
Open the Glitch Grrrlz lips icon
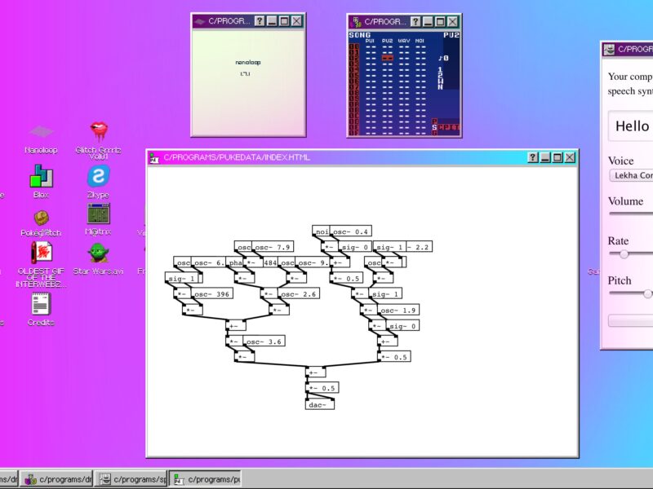(x=98, y=132)
